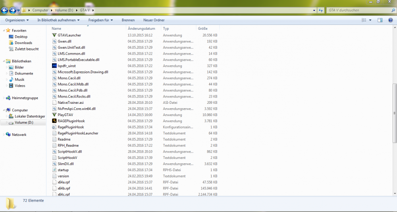Open the view options dropdown arrow

[370, 20]
